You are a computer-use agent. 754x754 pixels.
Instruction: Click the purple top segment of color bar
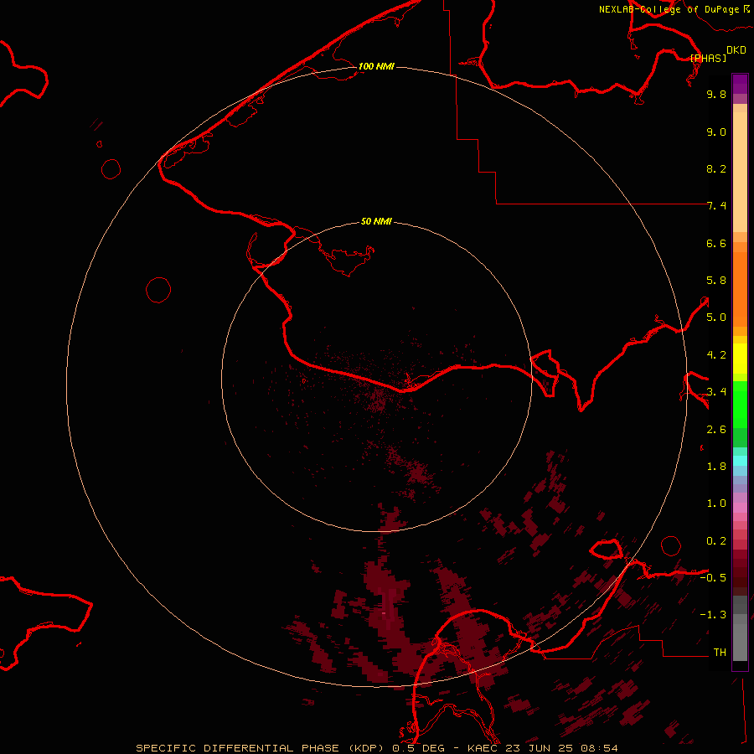740,84
